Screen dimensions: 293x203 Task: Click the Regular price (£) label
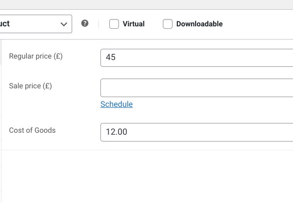(x=36, y=56)
